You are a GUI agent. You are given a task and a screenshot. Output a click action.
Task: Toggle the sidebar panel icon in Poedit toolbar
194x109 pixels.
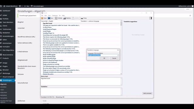click(x=150, y=18)
